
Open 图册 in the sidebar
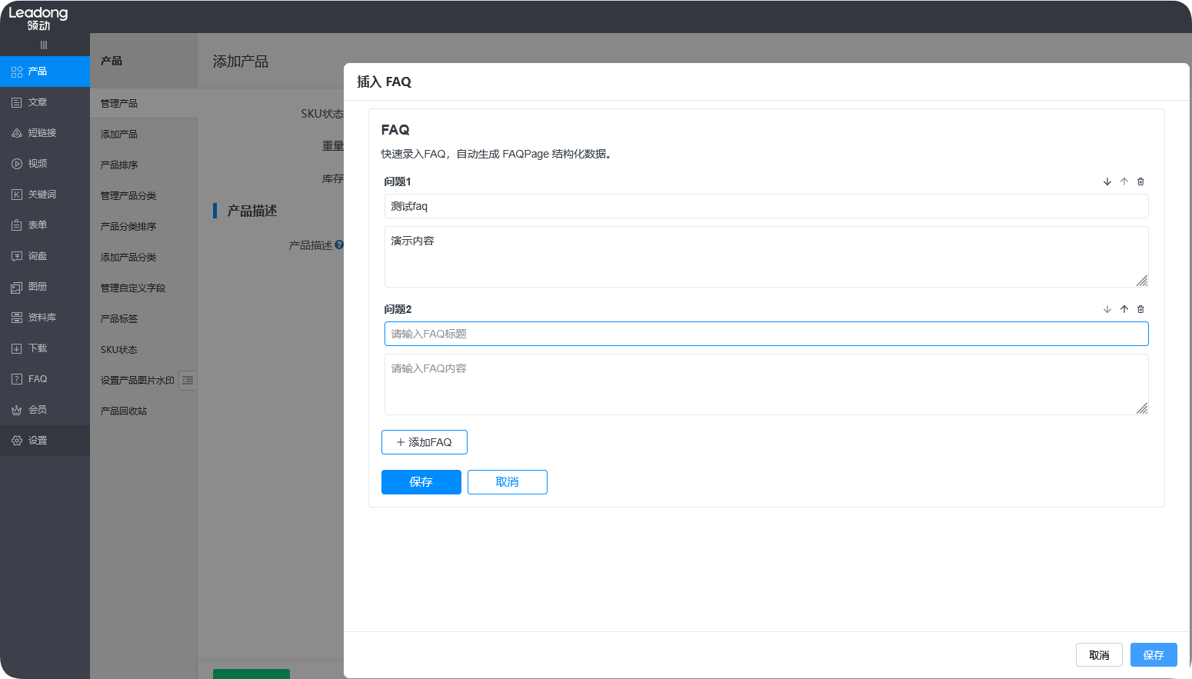coord(45,287)
